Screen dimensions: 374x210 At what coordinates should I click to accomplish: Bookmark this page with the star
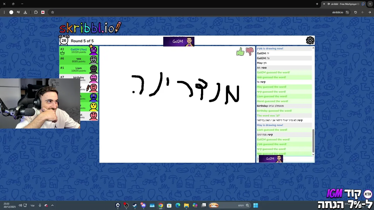click(x=53, y=12)
